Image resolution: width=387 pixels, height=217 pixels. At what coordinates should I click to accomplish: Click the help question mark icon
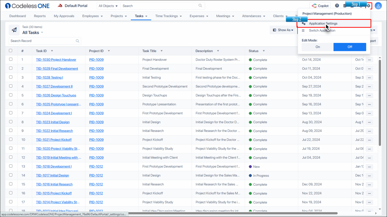337,6
